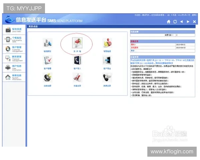Viewport: 200px width, 160px height.
Task: Go forward with the right arrow icon
Action: [x=188, y=22]
